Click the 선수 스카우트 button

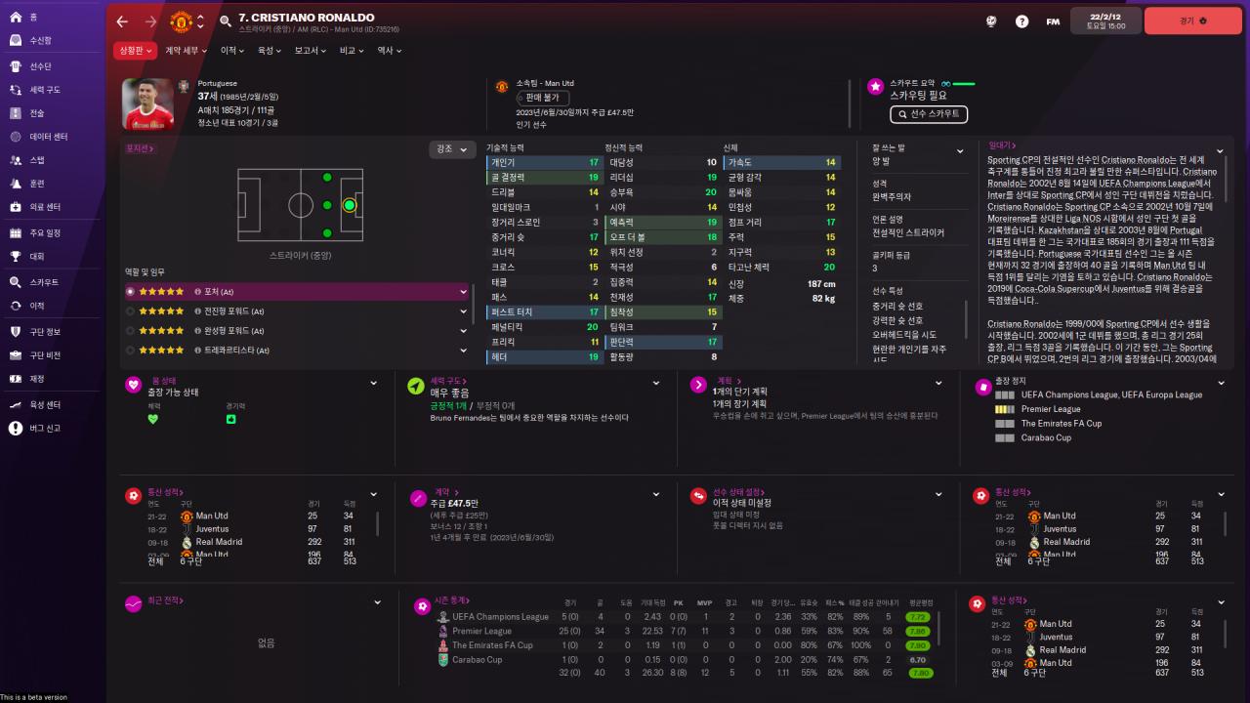click(929, 114)
